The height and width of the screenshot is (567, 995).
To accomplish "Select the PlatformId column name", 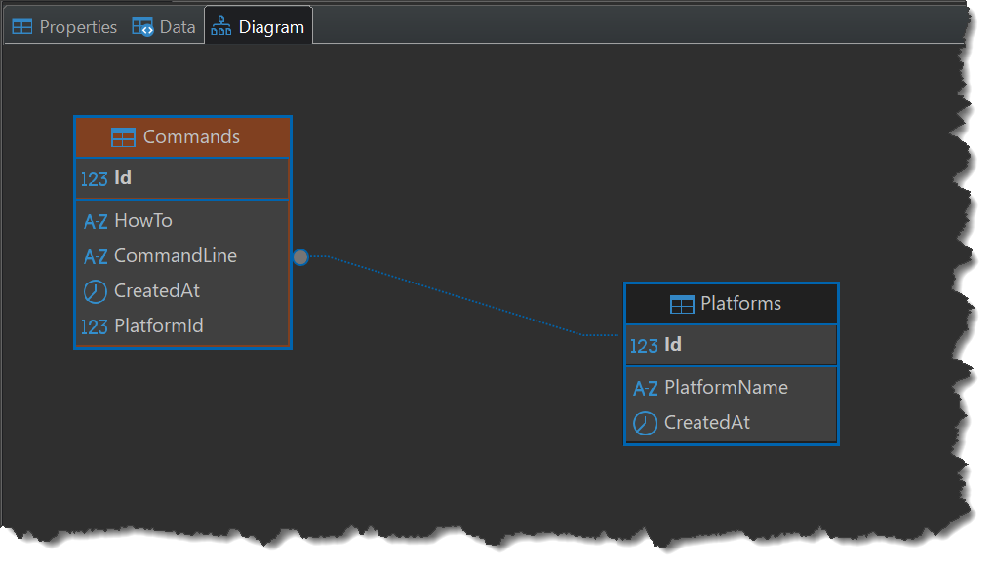I will (x=159, y=326).
